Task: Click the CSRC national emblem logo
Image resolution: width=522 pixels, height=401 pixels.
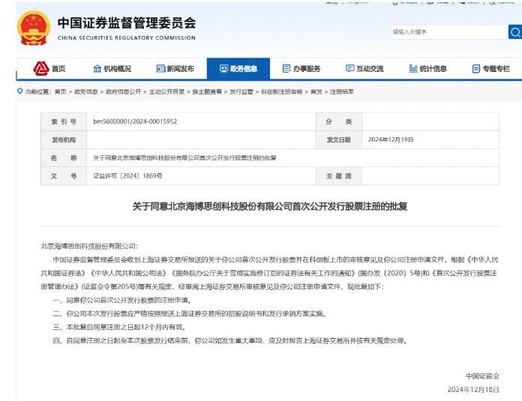Action: point(34,28)
